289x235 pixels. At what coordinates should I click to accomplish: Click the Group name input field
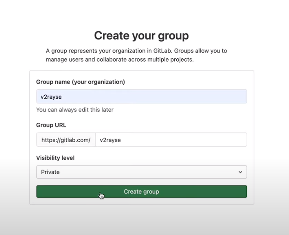tap(141, 97)
